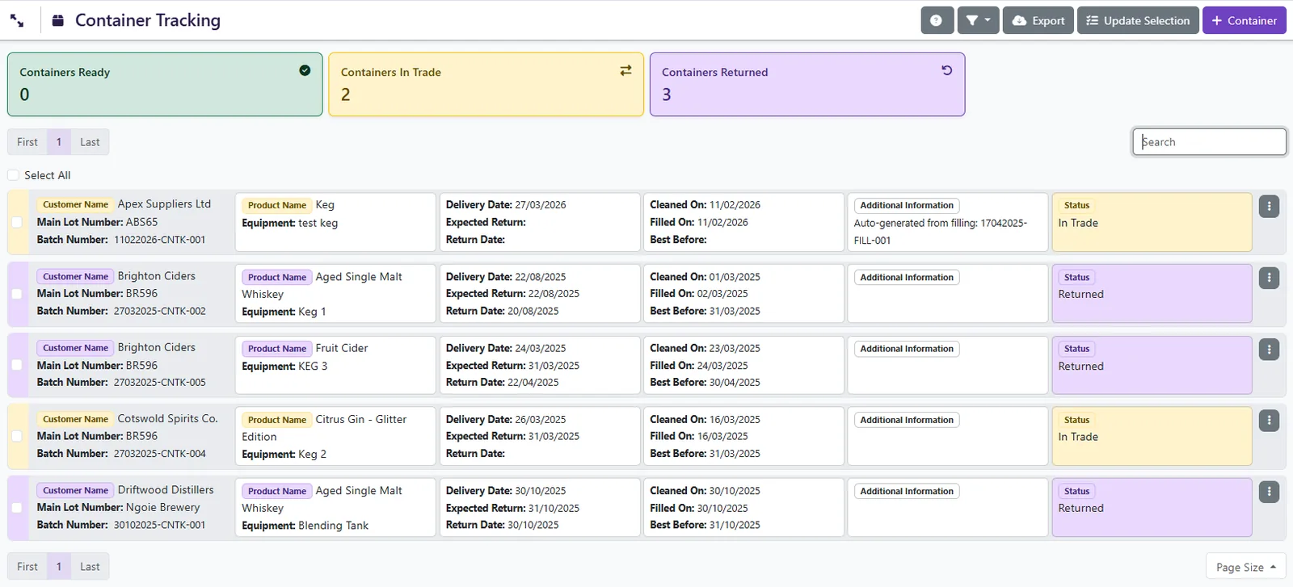Go to First page in top pagination
The height and width of the screenshot is (587, 1293).
tap(27, 142)
